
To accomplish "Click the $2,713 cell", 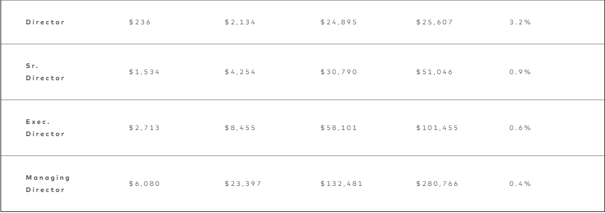I will tap(144, 128).
